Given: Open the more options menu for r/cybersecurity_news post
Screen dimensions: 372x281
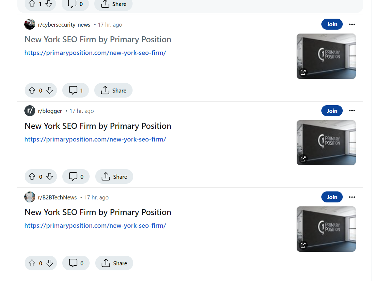Looking at the screenshot, I should coord(352,24).
